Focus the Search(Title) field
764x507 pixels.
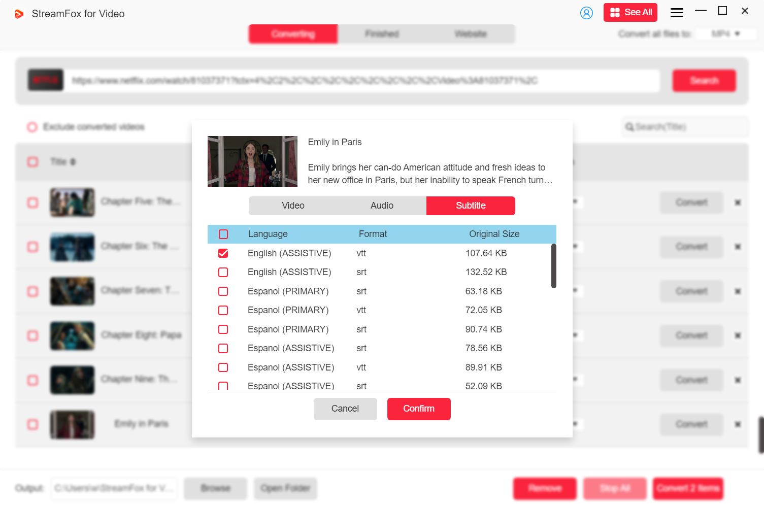[684, 127]
